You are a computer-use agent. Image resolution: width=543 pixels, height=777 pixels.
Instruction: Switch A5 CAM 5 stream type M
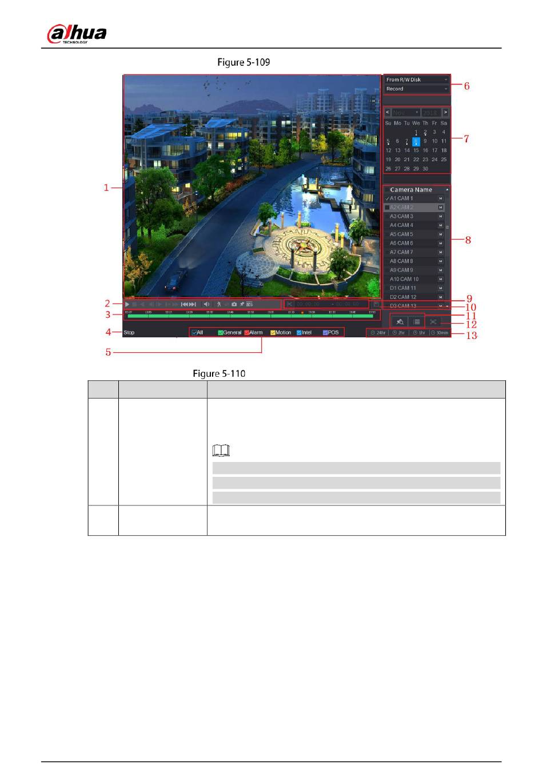441,234
